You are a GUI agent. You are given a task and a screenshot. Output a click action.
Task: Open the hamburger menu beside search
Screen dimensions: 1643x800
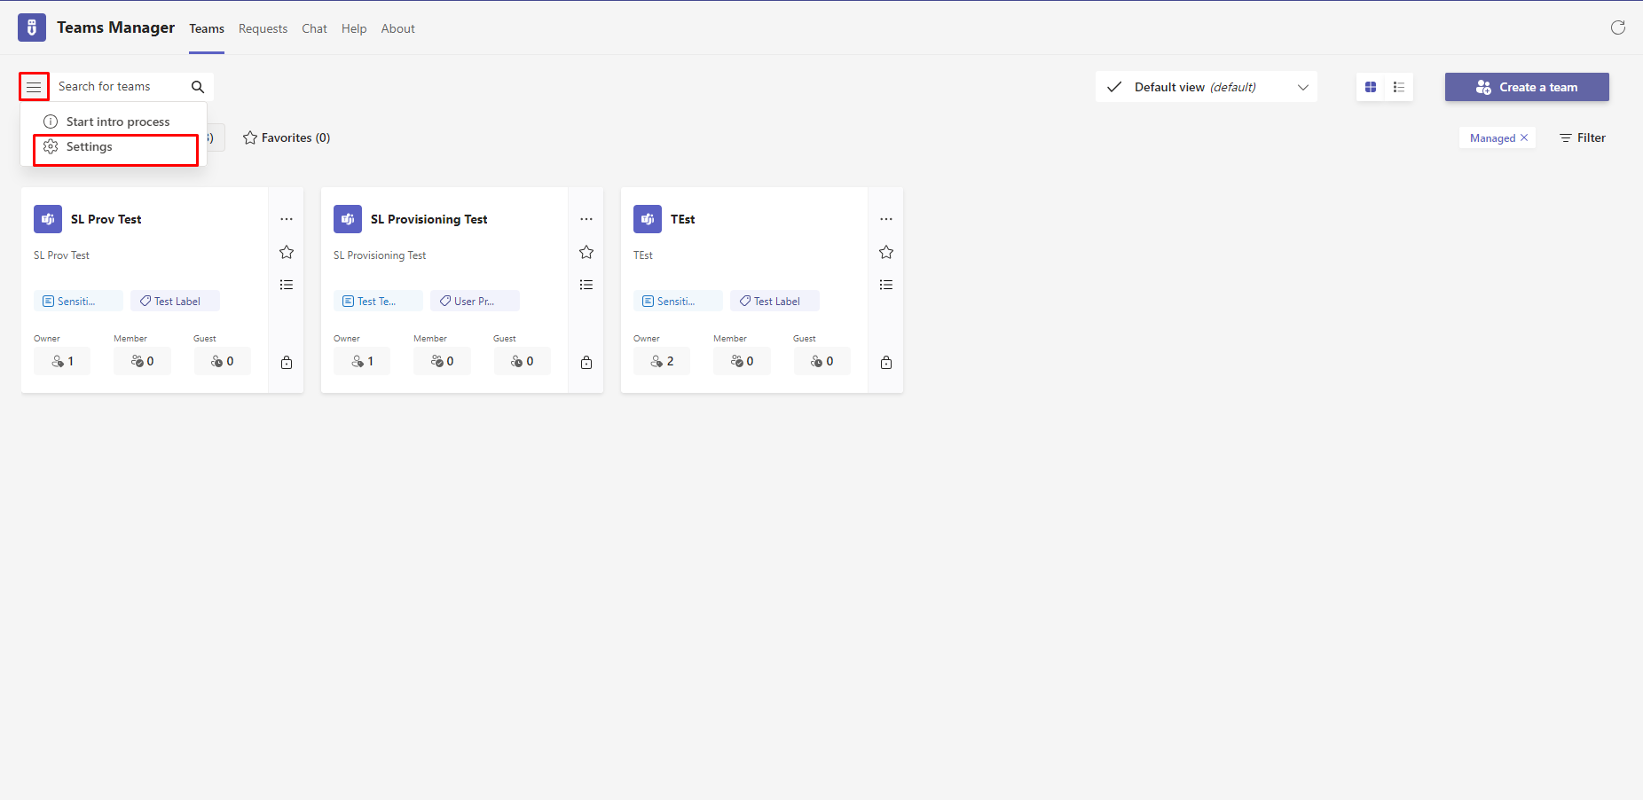(x=34, y=87)
